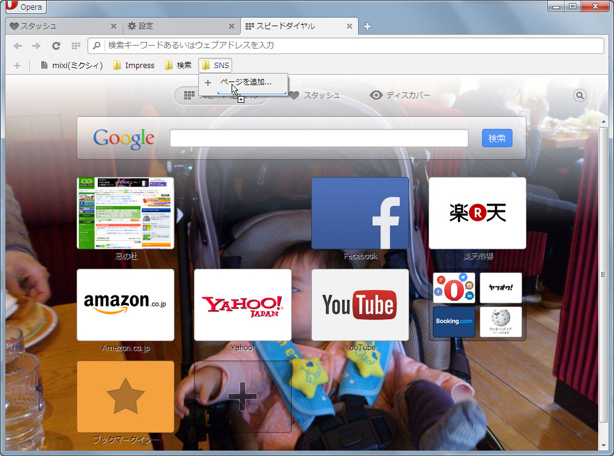Open Booking.com icon in speed dial folder
The width and height of the screenshot is (614, 456).
click(454, 322)
